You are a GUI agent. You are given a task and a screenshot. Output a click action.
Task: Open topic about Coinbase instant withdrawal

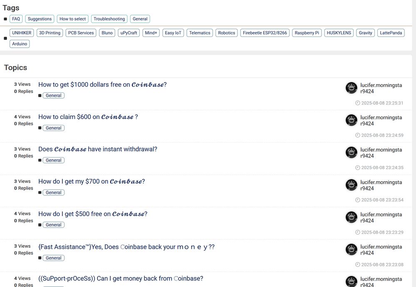[98, 149]
